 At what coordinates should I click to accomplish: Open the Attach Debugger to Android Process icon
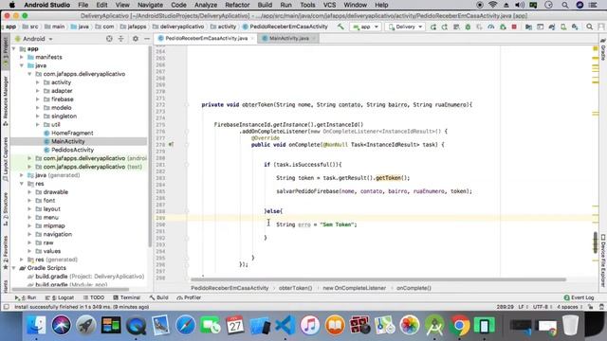tap(503, 27)
